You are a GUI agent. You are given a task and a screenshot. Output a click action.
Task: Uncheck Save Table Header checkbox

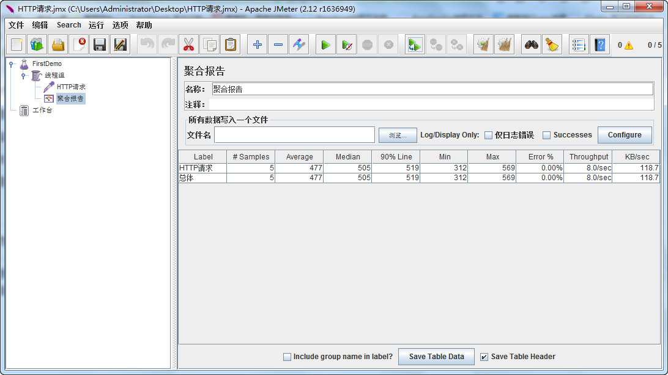(484, 357)
